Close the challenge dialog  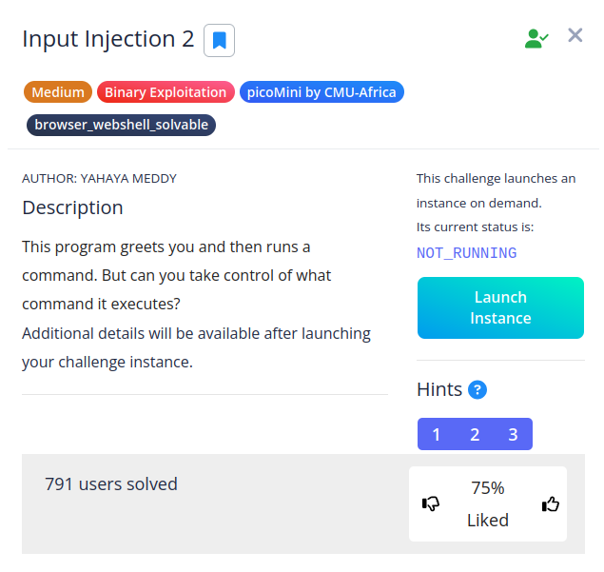[575, 36]
